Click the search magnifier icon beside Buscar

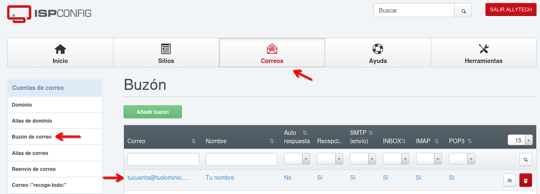click(464, 11)
